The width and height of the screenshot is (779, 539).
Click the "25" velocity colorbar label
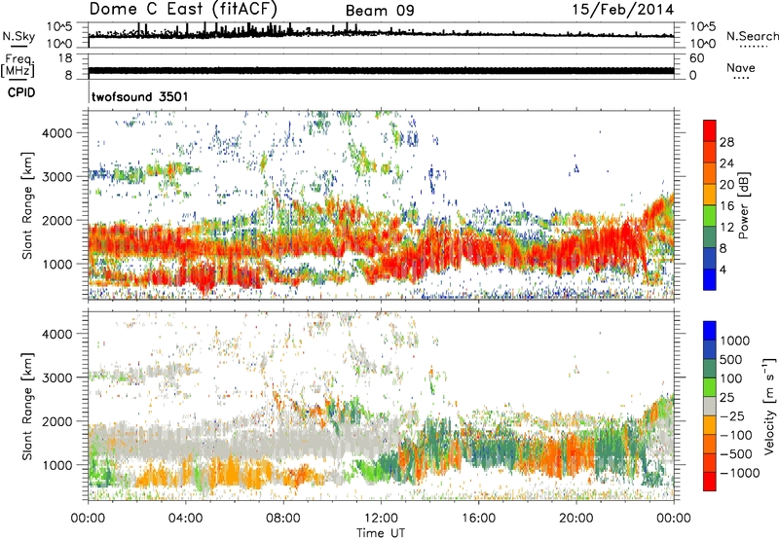coord(726,398)
